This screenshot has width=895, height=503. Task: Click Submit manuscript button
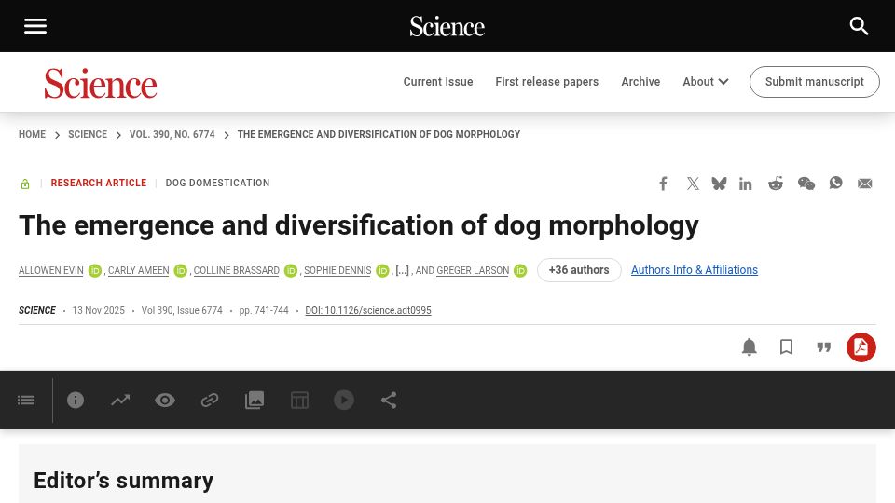point(815,82)
